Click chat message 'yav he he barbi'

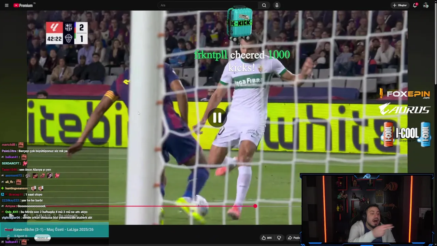pyautogui.click(x=32, y=201)
